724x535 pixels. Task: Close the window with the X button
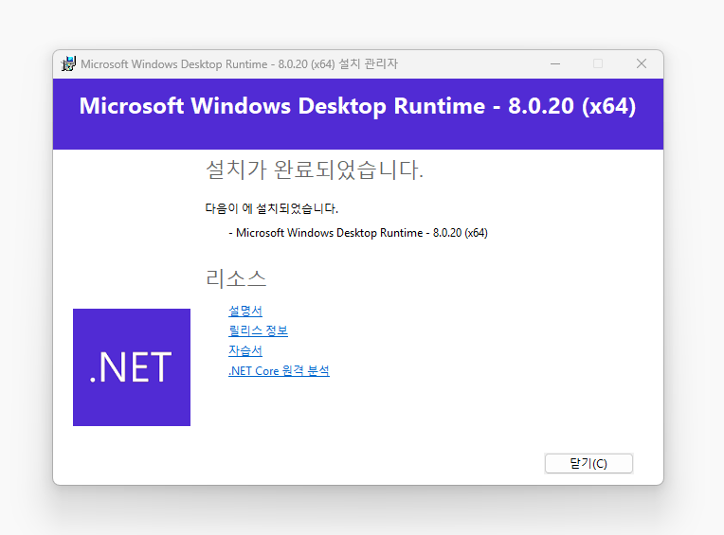tap(642, 63)
